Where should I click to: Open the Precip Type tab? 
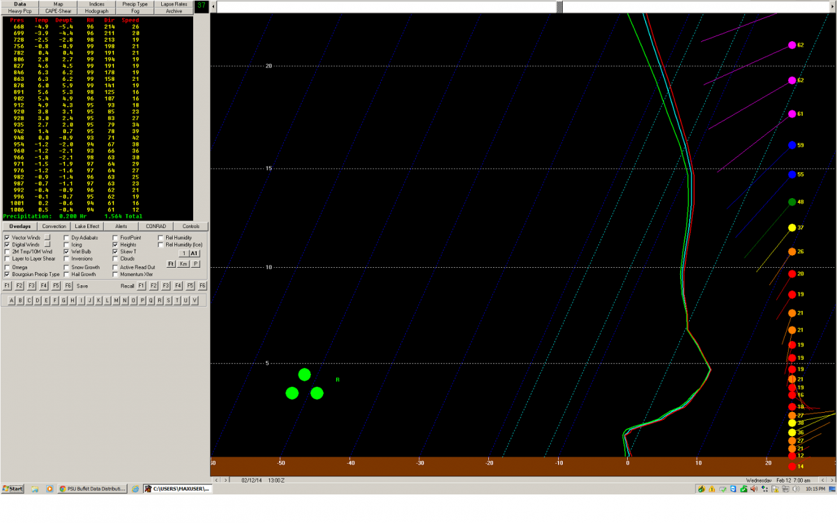click(x=135, y=4)
